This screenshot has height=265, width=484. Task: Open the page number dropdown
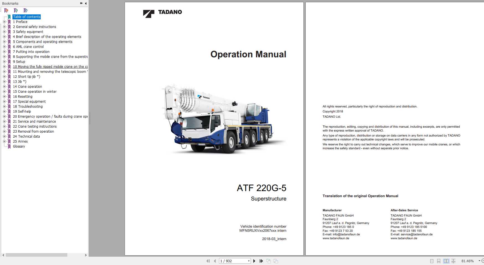[x=249, y=261]
